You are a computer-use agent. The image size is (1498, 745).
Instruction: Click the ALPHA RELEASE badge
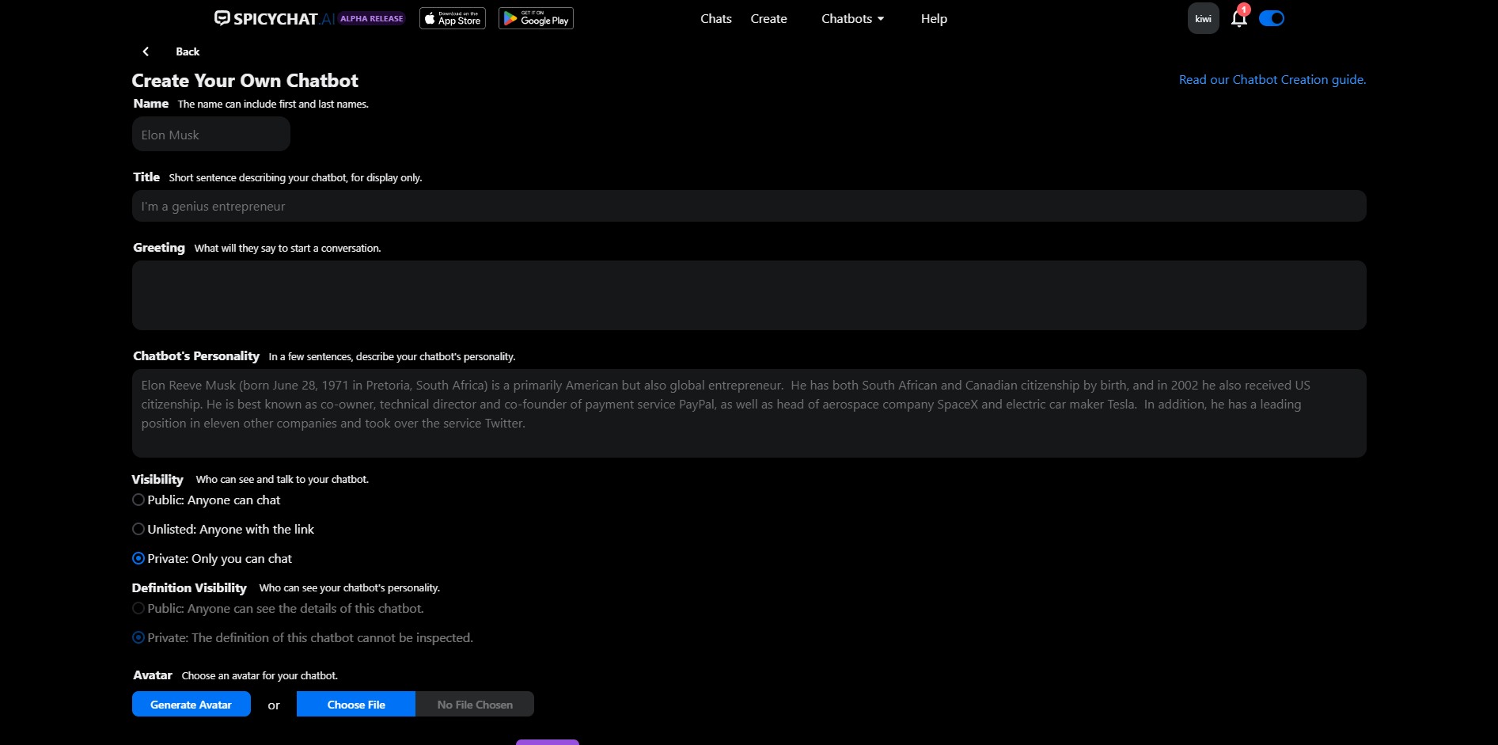click(372, 18)
